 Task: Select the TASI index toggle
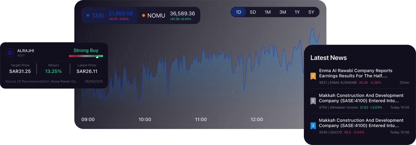click(110, 15)
